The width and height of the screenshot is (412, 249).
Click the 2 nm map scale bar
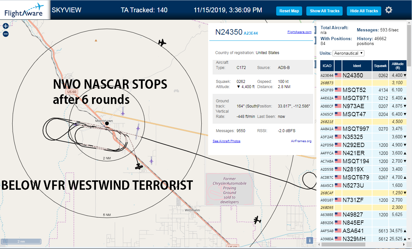pyautogui.click(x=21, y=242)
